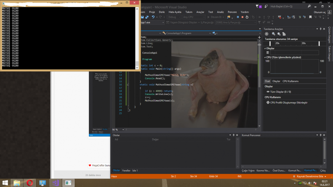The width and height of the screenshot is (333, 187).
Task: Click the zoom out icon in Tanılama Araçları
Action: tap(279, 34)
